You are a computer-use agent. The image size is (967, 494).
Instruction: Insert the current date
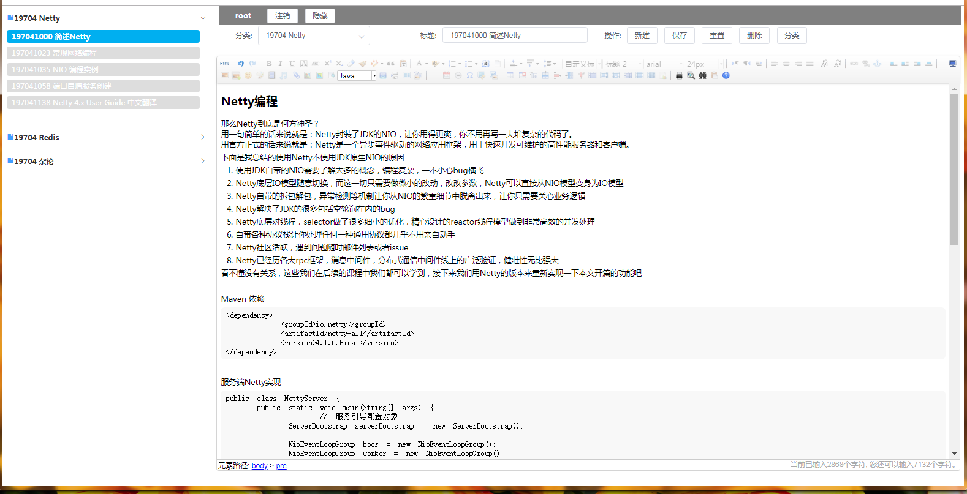point(446,75)
